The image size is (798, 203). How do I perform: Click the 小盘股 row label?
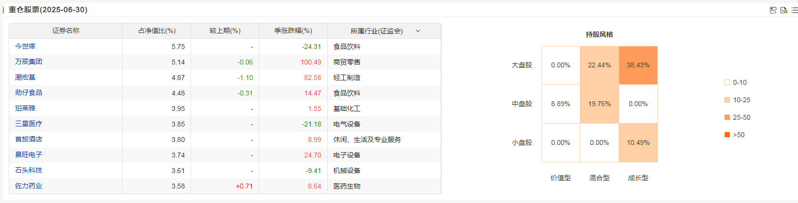point(522,142)
